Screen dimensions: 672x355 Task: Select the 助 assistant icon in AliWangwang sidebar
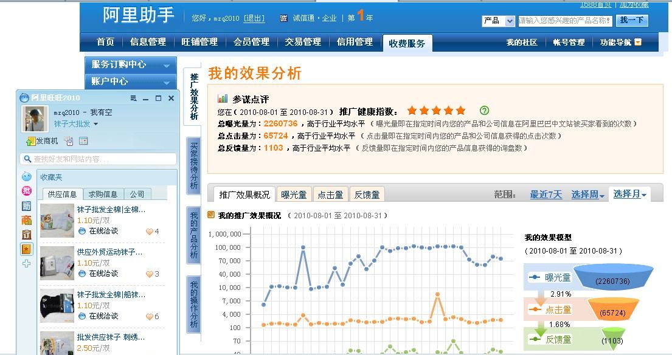[27, 206]
